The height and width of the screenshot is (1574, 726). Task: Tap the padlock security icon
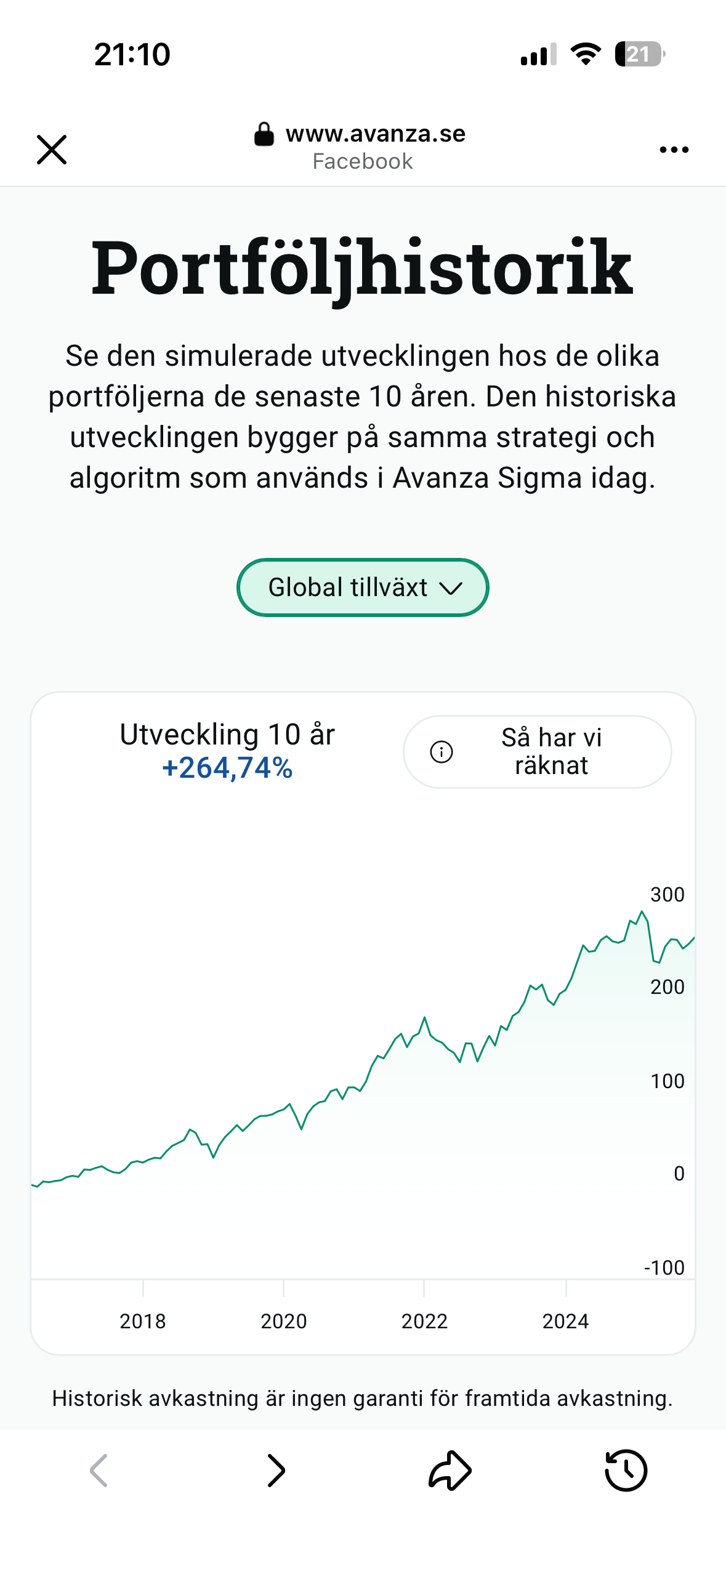click(264, 134)
